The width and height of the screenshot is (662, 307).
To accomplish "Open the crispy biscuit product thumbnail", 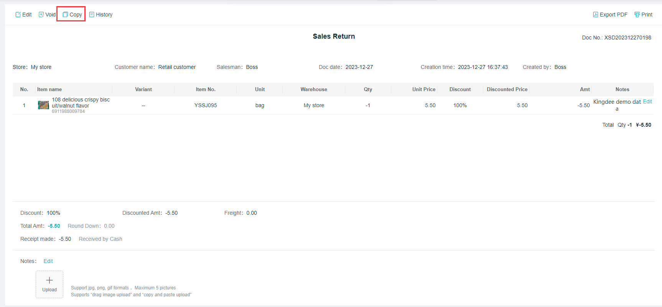I will pos(43,105).
